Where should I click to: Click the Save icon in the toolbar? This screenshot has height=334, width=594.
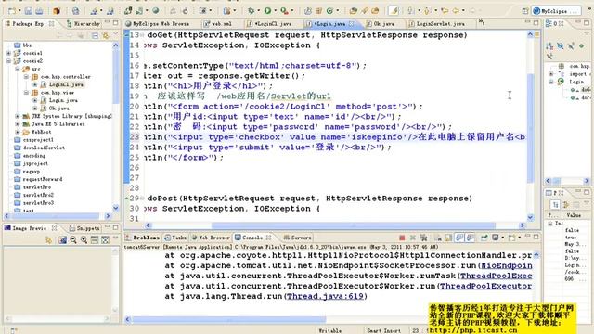29,11
